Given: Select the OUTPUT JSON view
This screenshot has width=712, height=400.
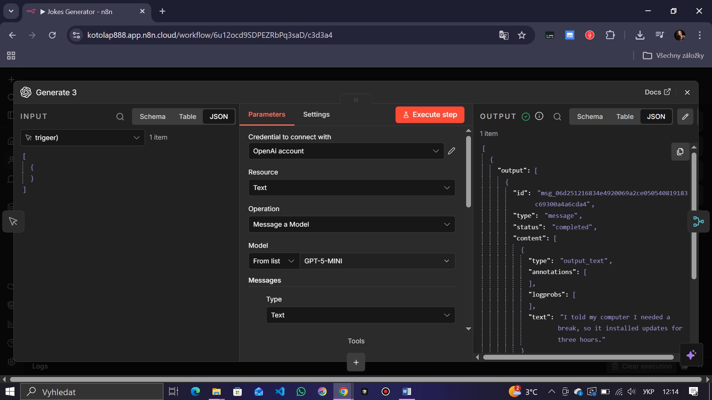Looking at the screenshot, I should coord(656,117).
